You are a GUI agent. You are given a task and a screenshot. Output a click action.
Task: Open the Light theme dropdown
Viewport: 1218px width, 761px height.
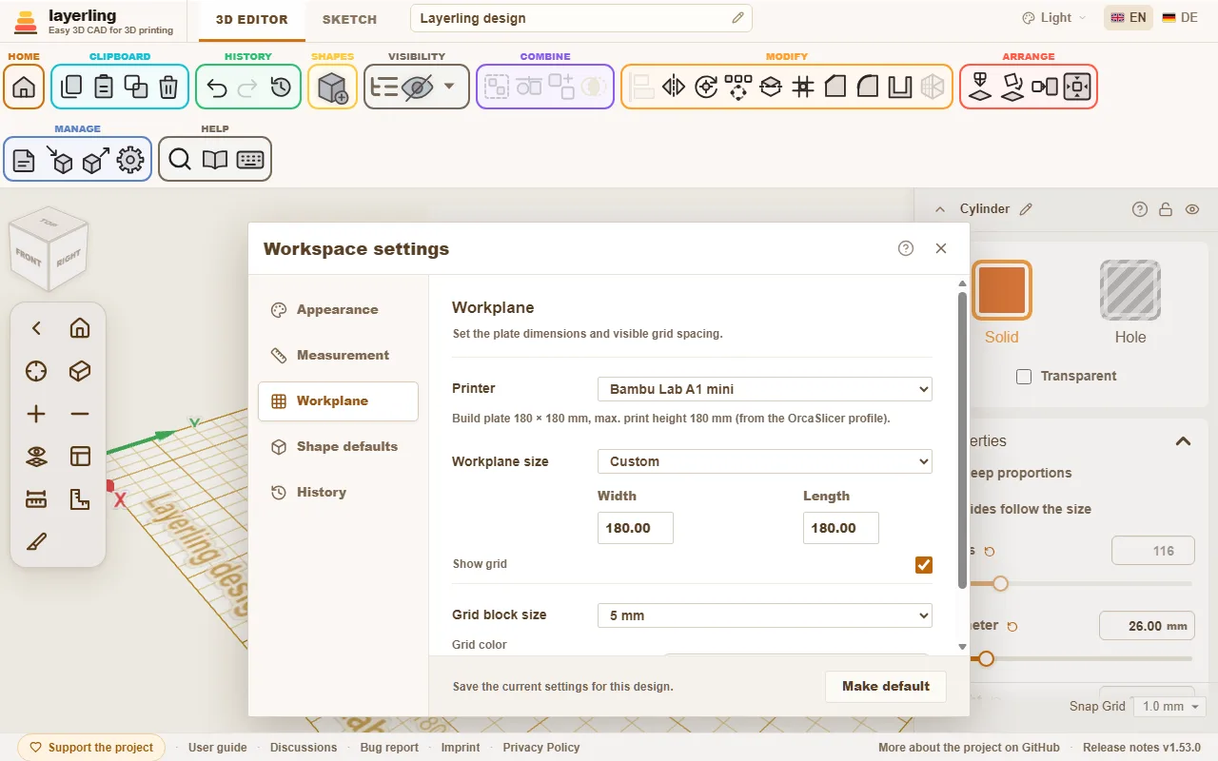(x=1054, y=18)
